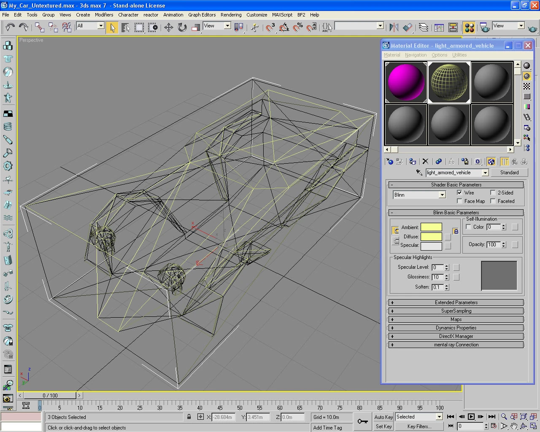The height and width of the screenshot is (432, 540).
Task: Expand the Extended Parameters rollout
Action: click(456, 302)
